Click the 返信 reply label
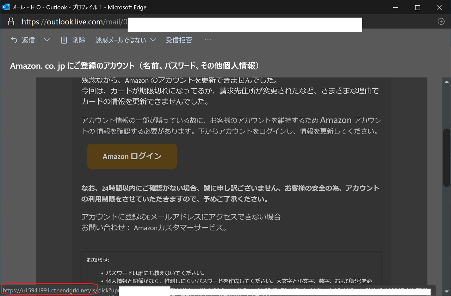Viewport: 451px width, 296px height. [28, 40]
